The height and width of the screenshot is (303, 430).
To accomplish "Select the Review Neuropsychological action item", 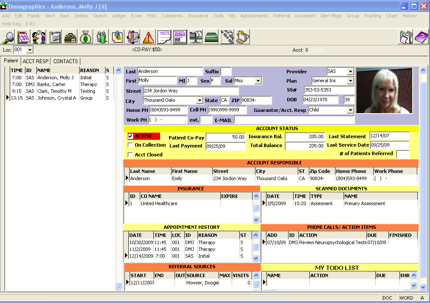I will [341, 242].
